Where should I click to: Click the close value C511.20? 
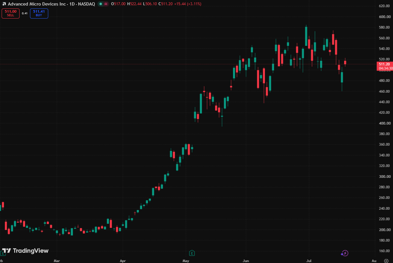pos(166,4)
